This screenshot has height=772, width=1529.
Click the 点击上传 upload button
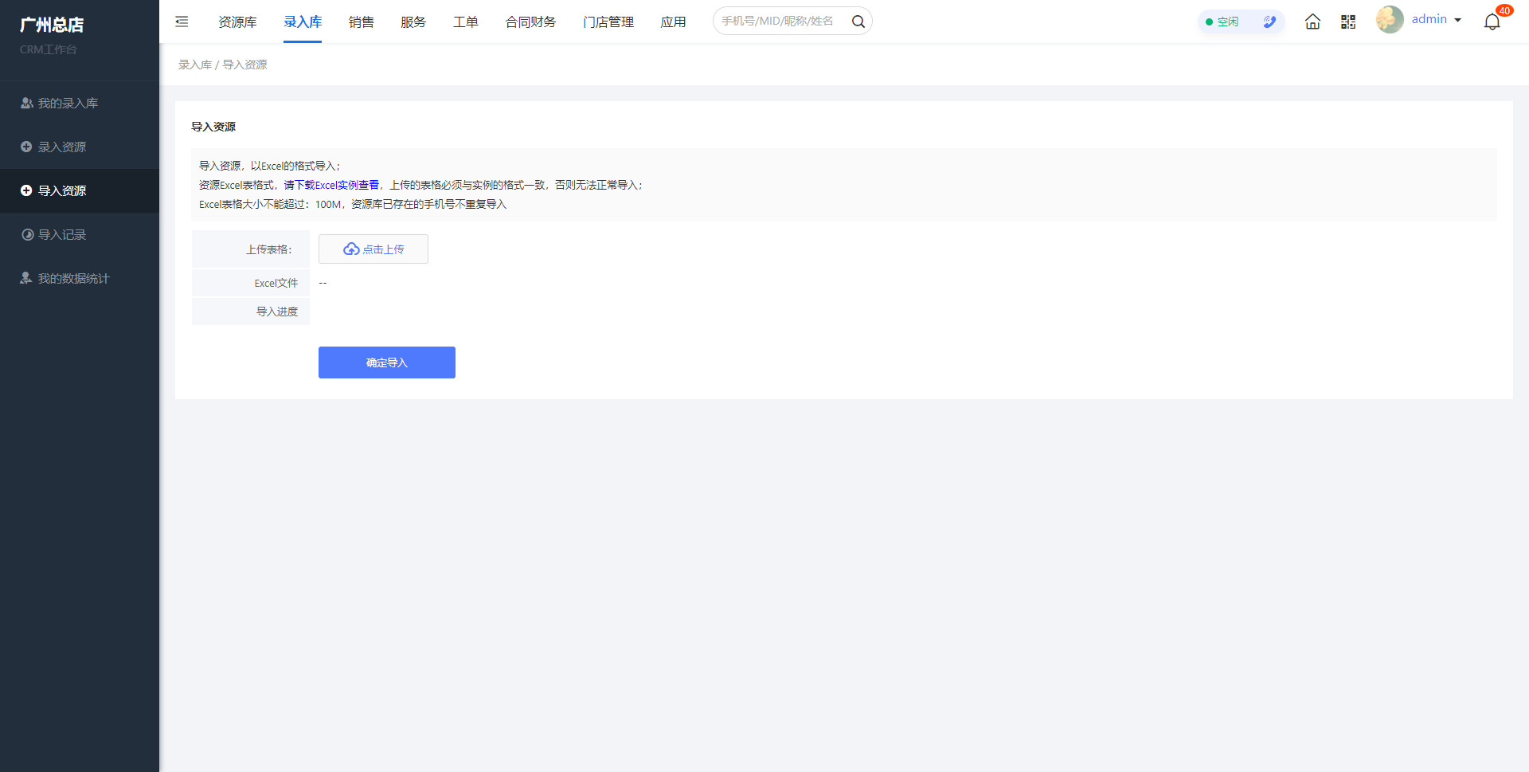click(x=373, y=249)
